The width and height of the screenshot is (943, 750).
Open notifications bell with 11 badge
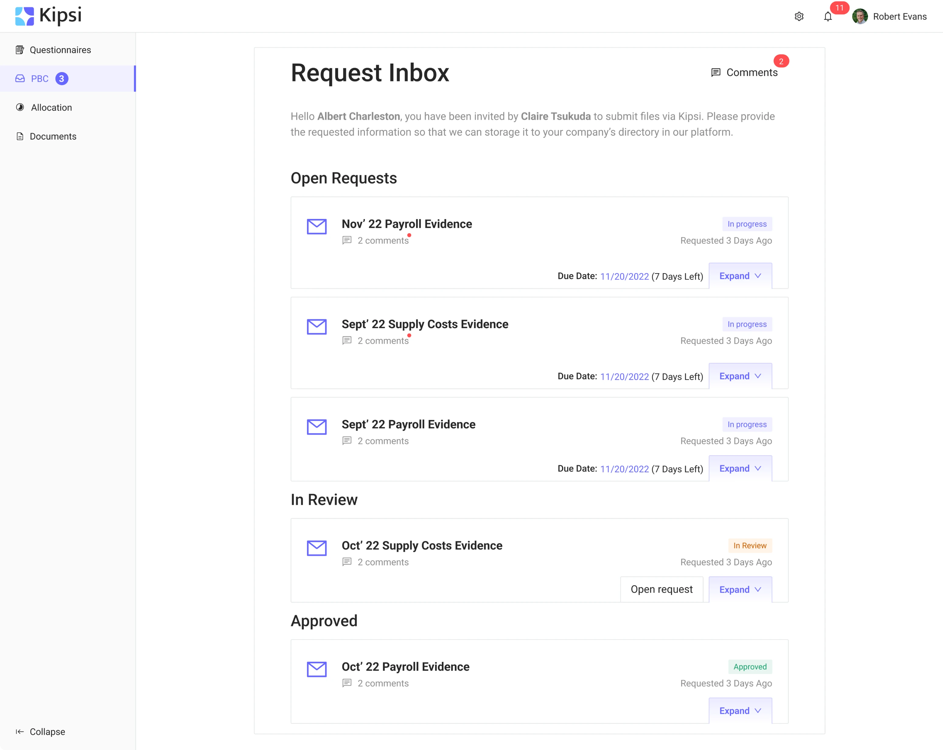(828, 17)
